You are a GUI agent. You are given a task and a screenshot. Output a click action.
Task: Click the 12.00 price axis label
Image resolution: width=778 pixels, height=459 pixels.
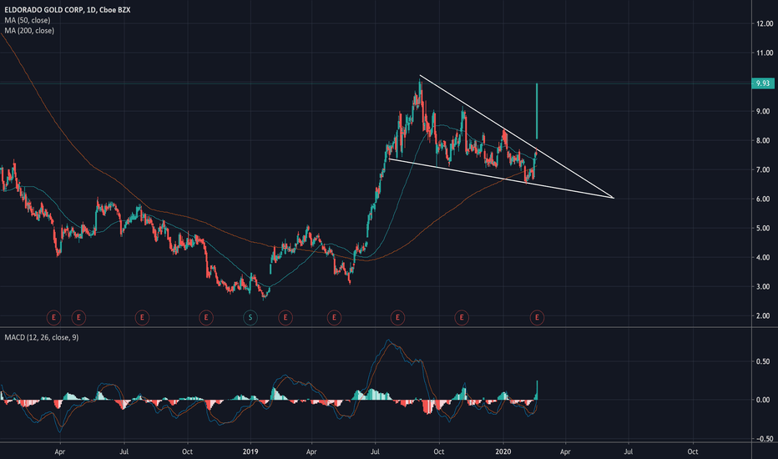click(x=764, y=24)
